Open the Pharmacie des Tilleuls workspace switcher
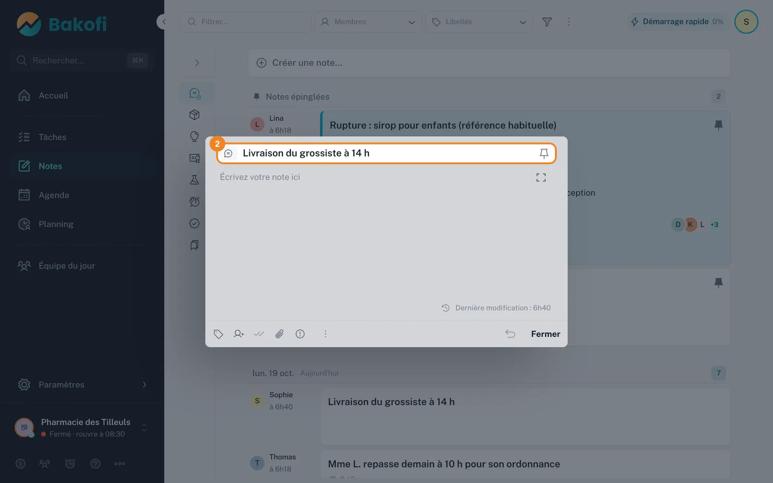This screenshot has width=773, height=483. click(x=82, y=427)
